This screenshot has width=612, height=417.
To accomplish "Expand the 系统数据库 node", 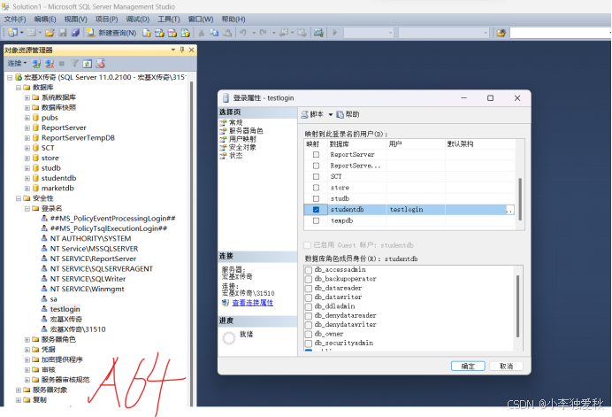I will pyautogui.click(x=27, y=97).
